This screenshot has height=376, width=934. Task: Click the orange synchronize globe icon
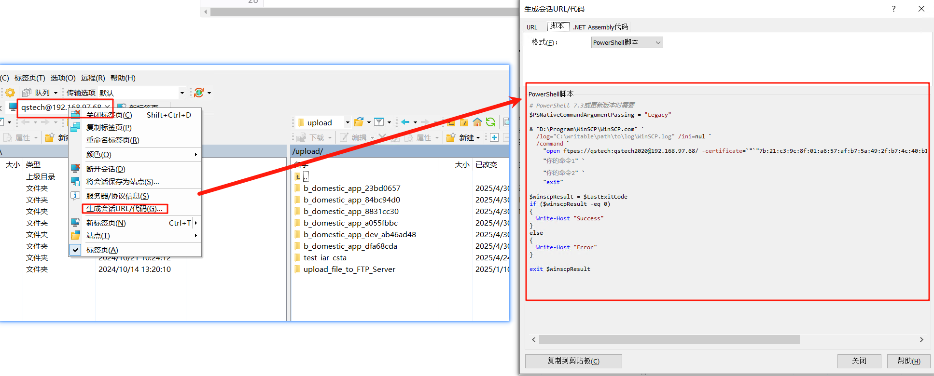point(199,93)
